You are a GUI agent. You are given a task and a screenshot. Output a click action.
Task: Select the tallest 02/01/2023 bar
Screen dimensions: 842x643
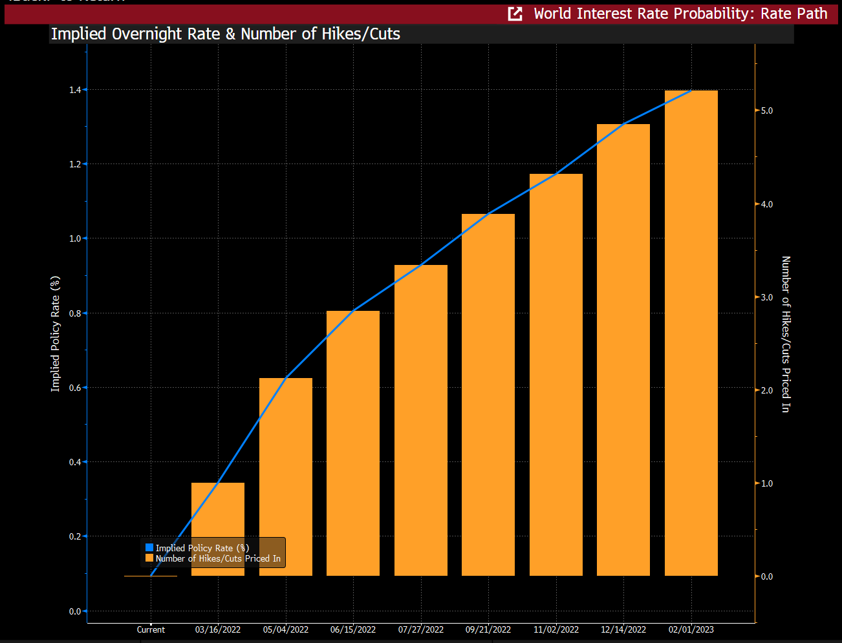coord(691,333)
